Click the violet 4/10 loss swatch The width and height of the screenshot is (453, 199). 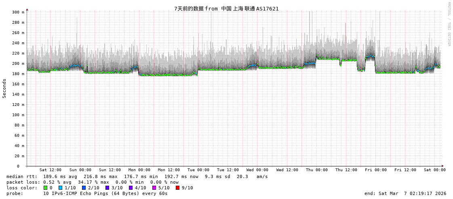click(x=131, y=188)
